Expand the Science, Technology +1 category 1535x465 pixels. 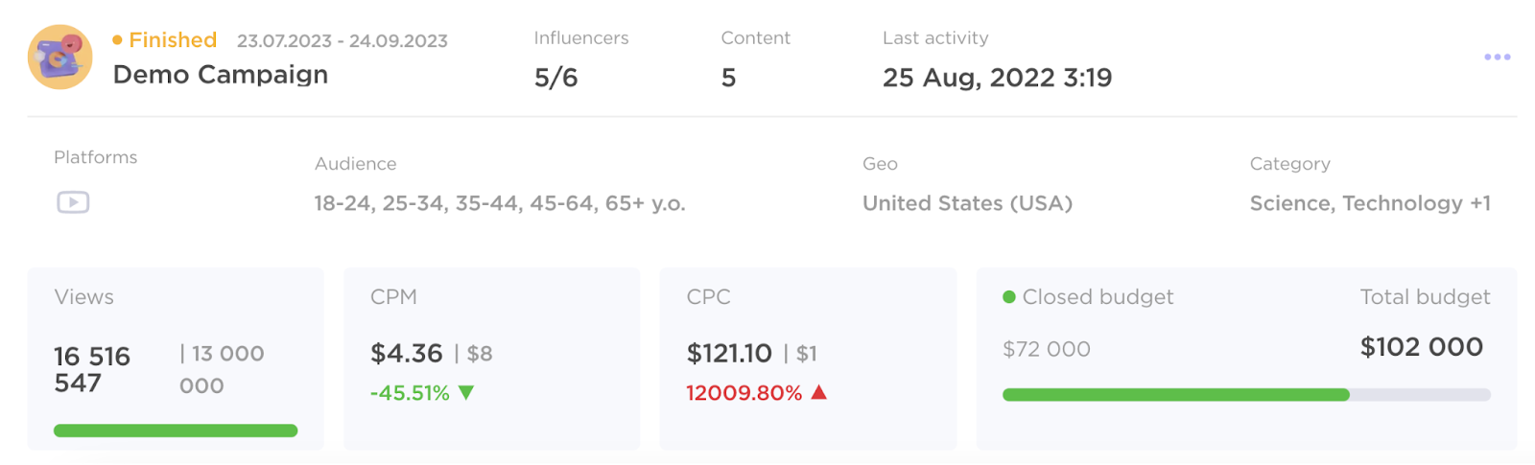point(1370,203)
